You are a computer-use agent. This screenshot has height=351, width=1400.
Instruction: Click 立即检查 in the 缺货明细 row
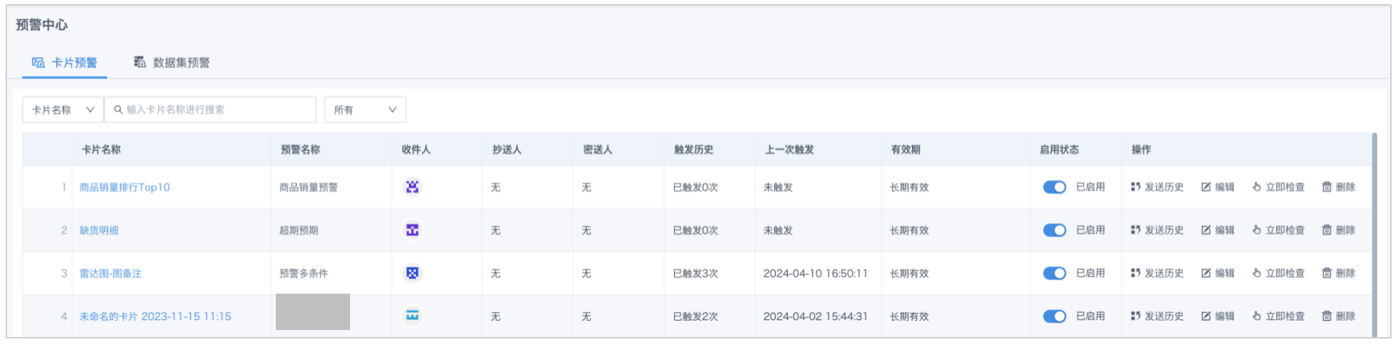click(1278, 230)
